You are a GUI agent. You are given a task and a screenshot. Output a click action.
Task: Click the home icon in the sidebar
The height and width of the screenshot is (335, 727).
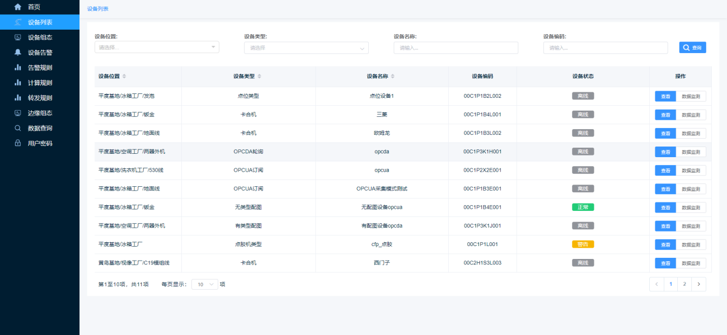18,7
